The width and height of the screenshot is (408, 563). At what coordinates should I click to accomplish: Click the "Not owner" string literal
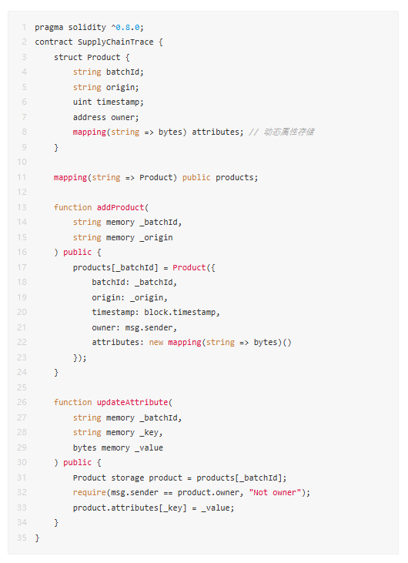click(275, 493)
